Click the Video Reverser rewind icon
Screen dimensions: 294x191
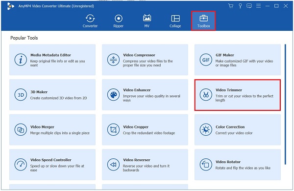(113, 165)
